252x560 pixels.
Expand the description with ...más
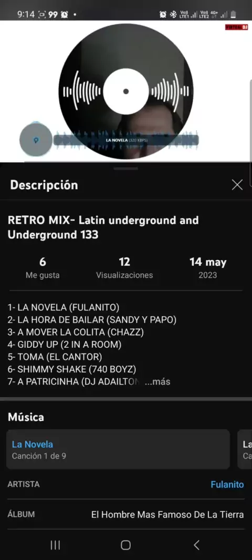pos(157,381)
